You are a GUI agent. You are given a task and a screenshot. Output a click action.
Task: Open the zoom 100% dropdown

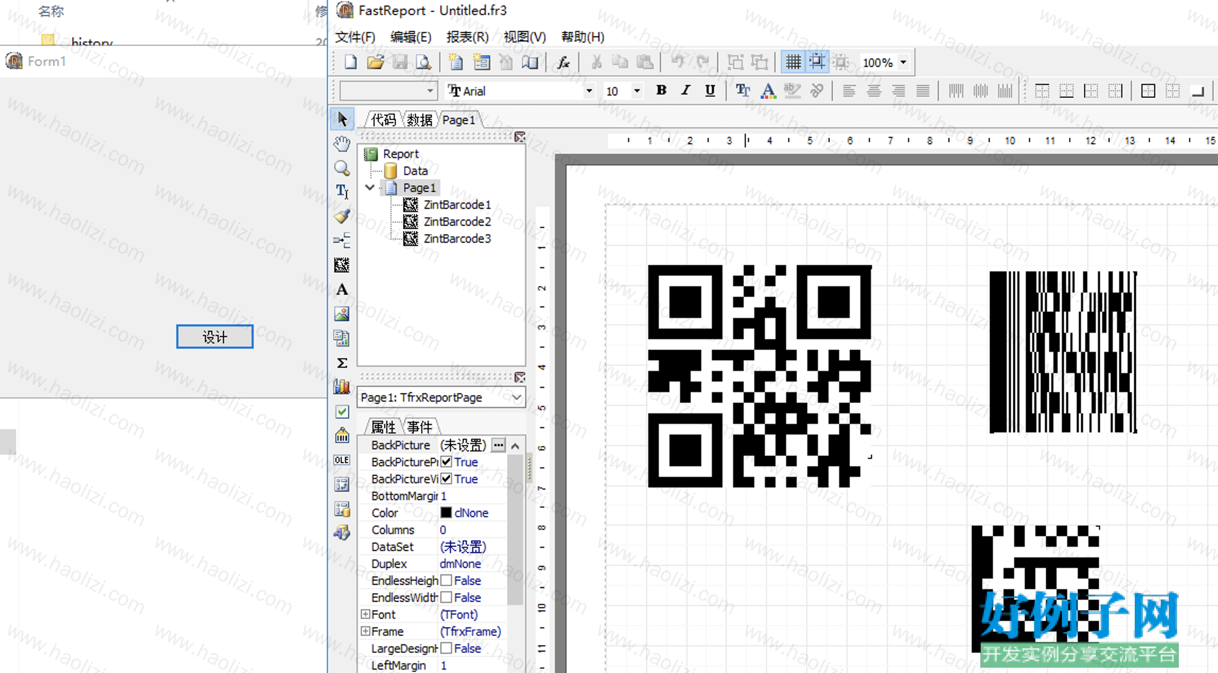(903, 63)
